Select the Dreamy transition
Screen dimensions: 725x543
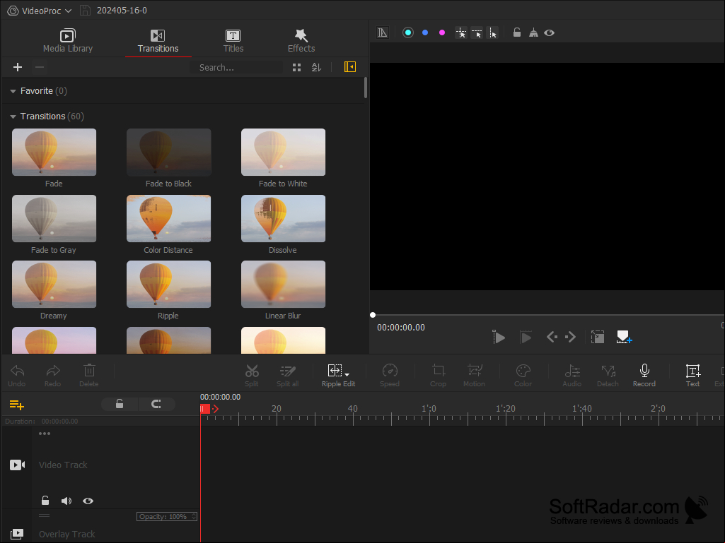point(54,284)
